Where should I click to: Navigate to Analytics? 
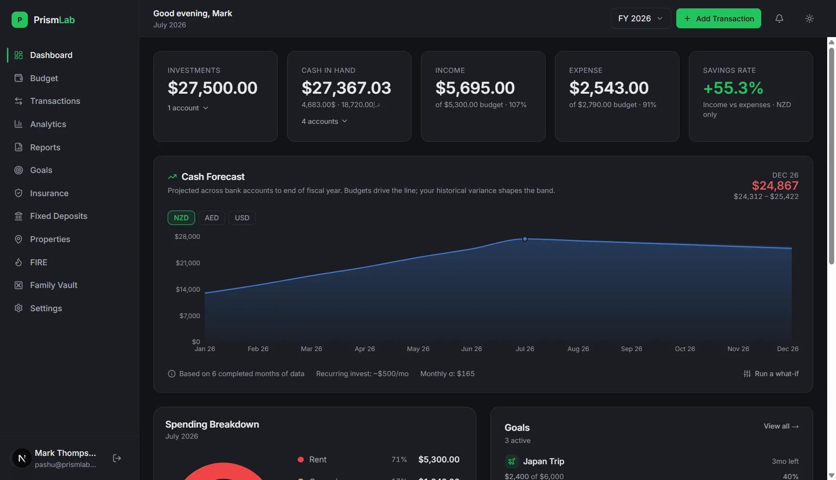70,124
